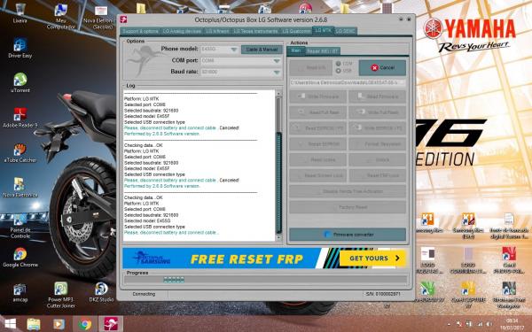The height and width of the screenshot is (332, 532).
Task: Open Adobe Reader 9 desktop shortcut
Action: 20,118
